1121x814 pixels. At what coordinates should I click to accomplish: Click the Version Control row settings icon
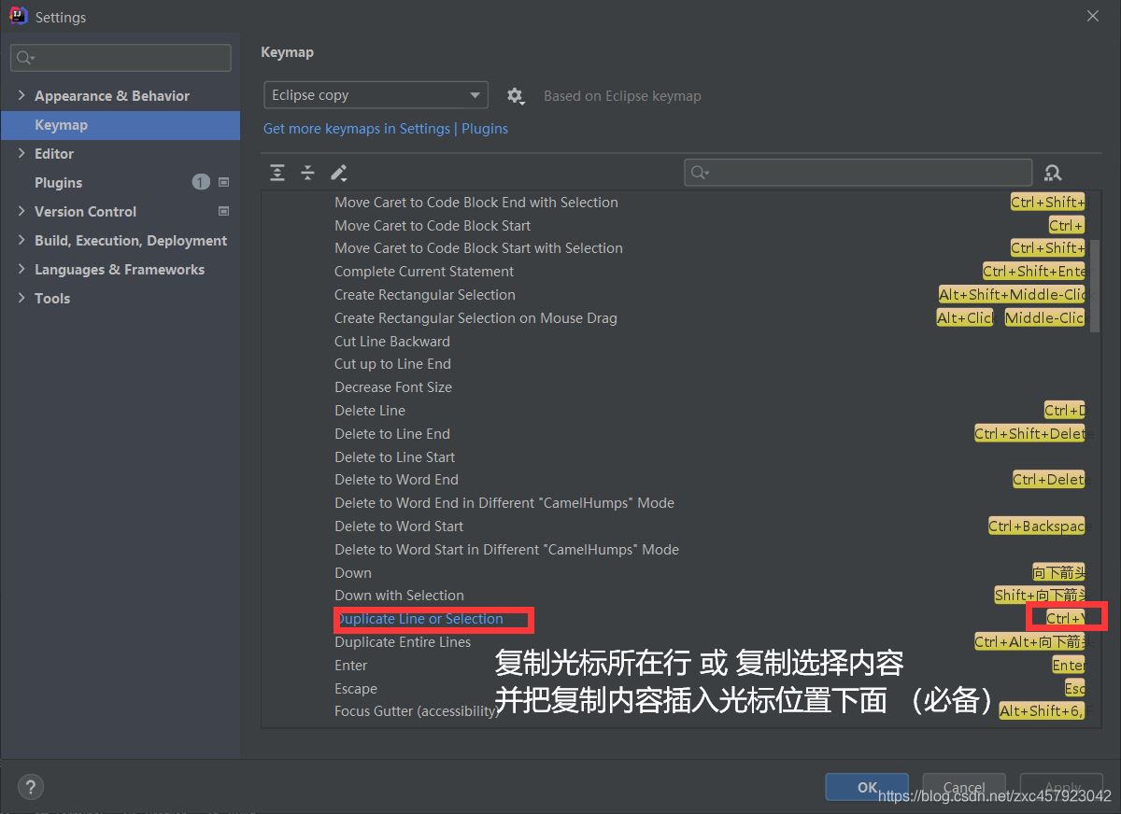click(223, 211)
